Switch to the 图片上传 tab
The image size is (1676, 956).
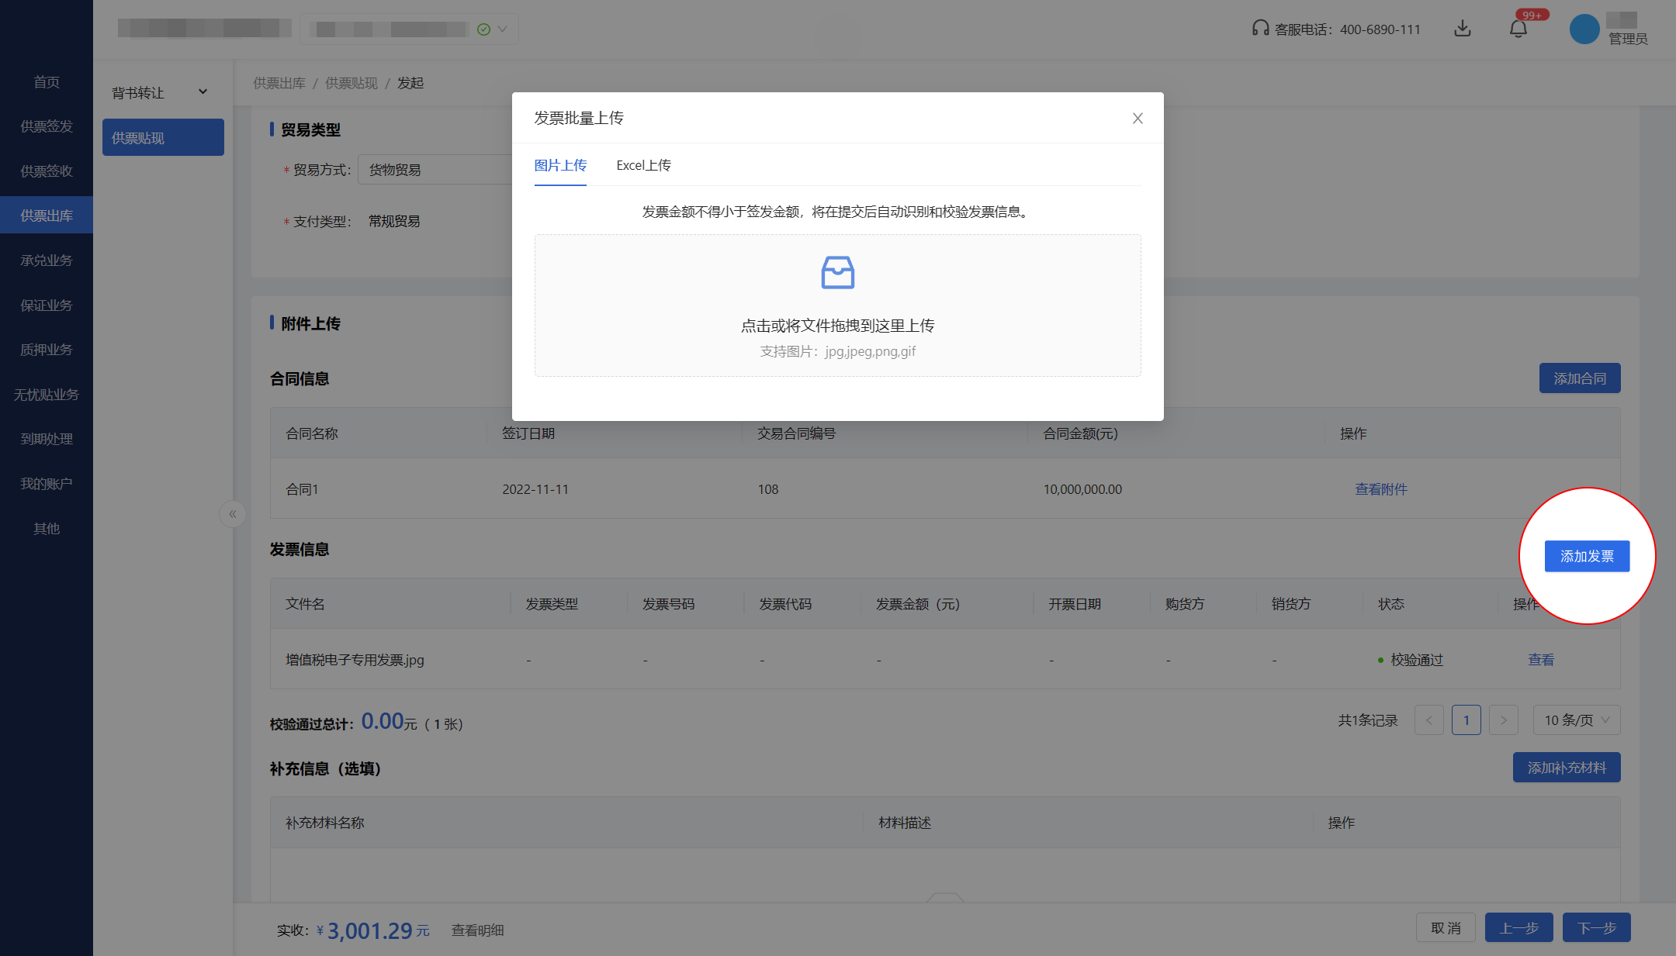(560, 165)
